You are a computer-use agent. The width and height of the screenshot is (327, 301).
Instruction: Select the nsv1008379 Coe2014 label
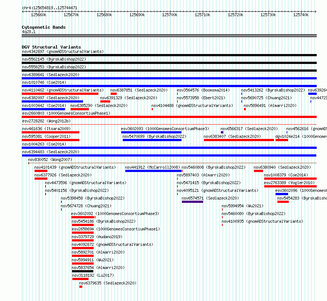(x=286, y=175)
